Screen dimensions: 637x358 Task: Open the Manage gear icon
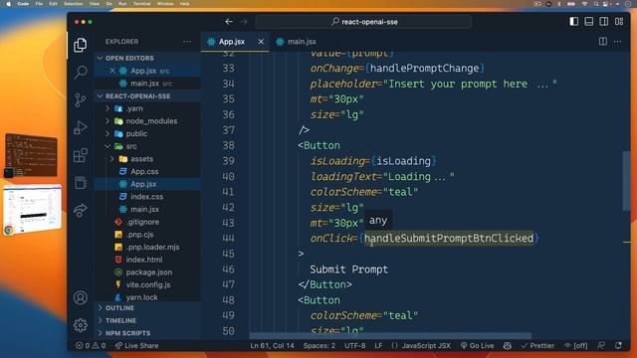81,325
